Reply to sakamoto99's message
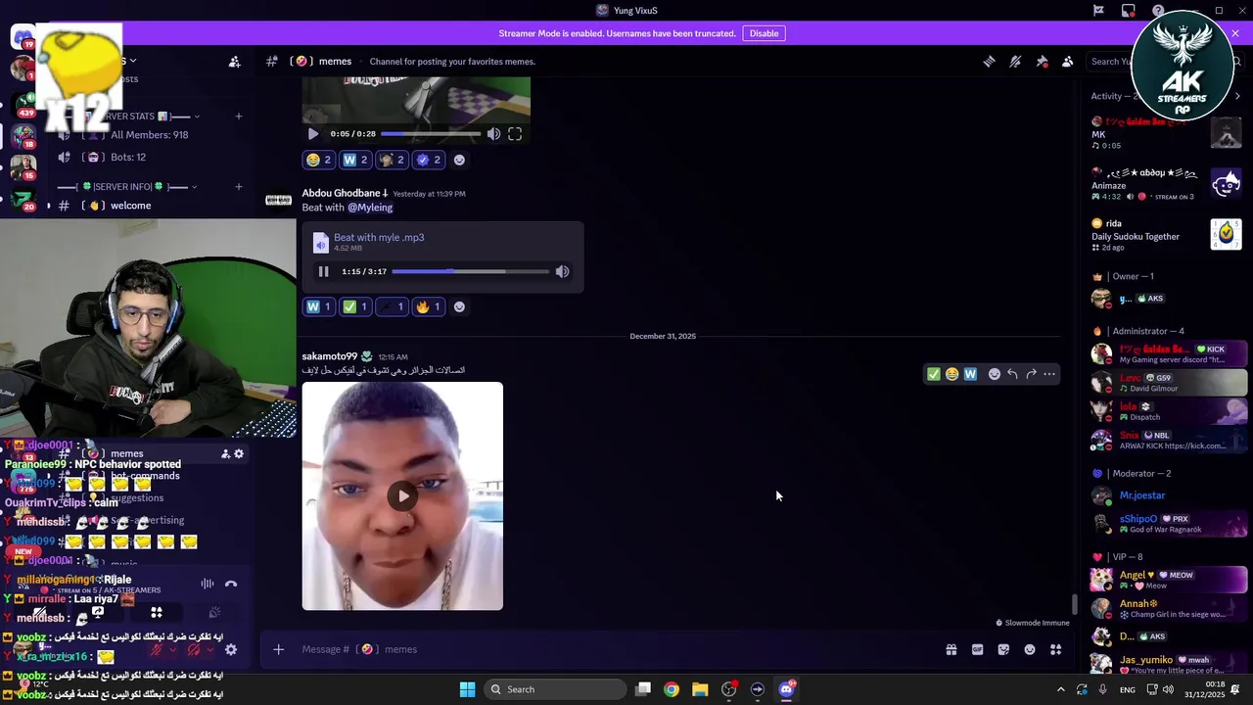This screenshot has width=1253, height=705. (1012, 374)
